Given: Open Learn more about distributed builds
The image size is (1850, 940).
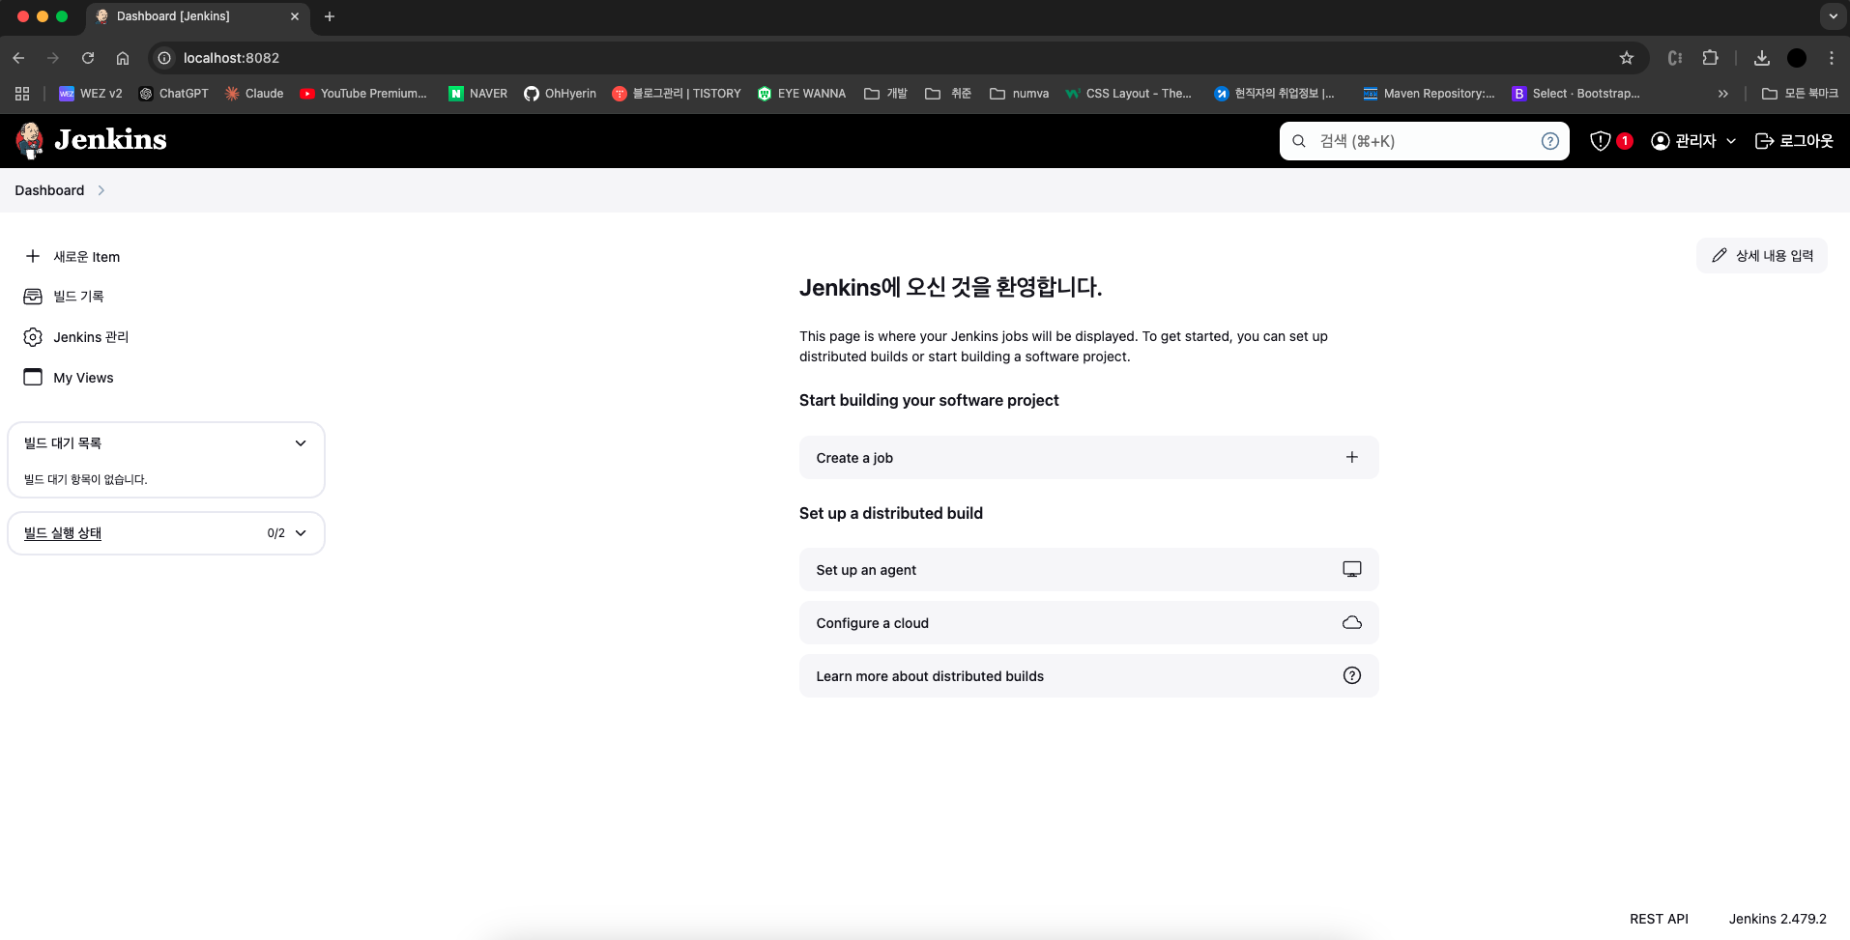Looking at the screenshot, I should pos(1088,676).
